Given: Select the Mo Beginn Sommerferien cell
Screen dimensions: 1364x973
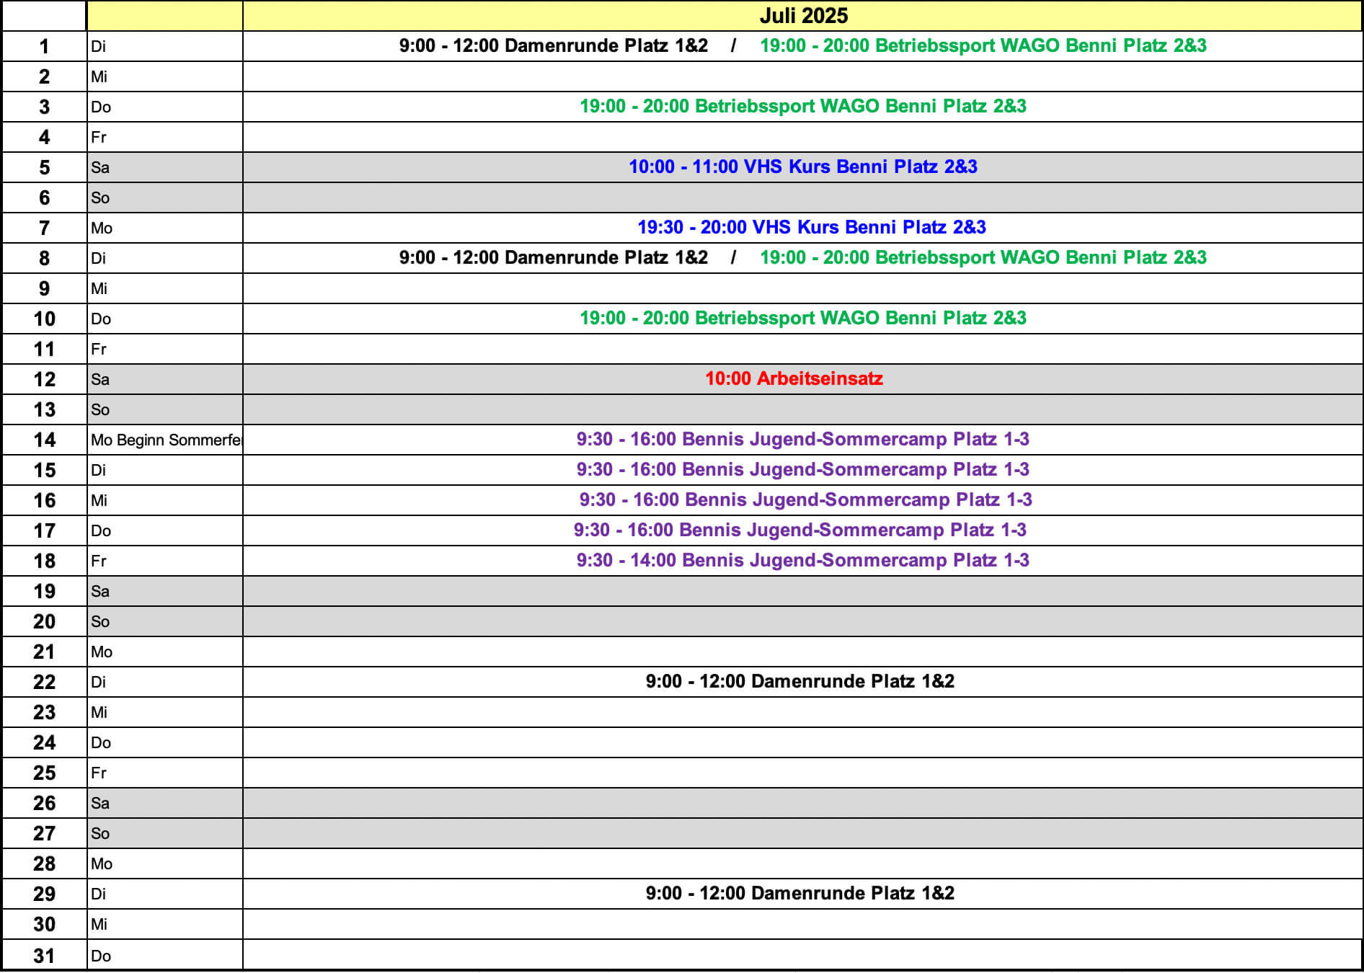Looking at the screenshot, I should click(x=165, y=440).
